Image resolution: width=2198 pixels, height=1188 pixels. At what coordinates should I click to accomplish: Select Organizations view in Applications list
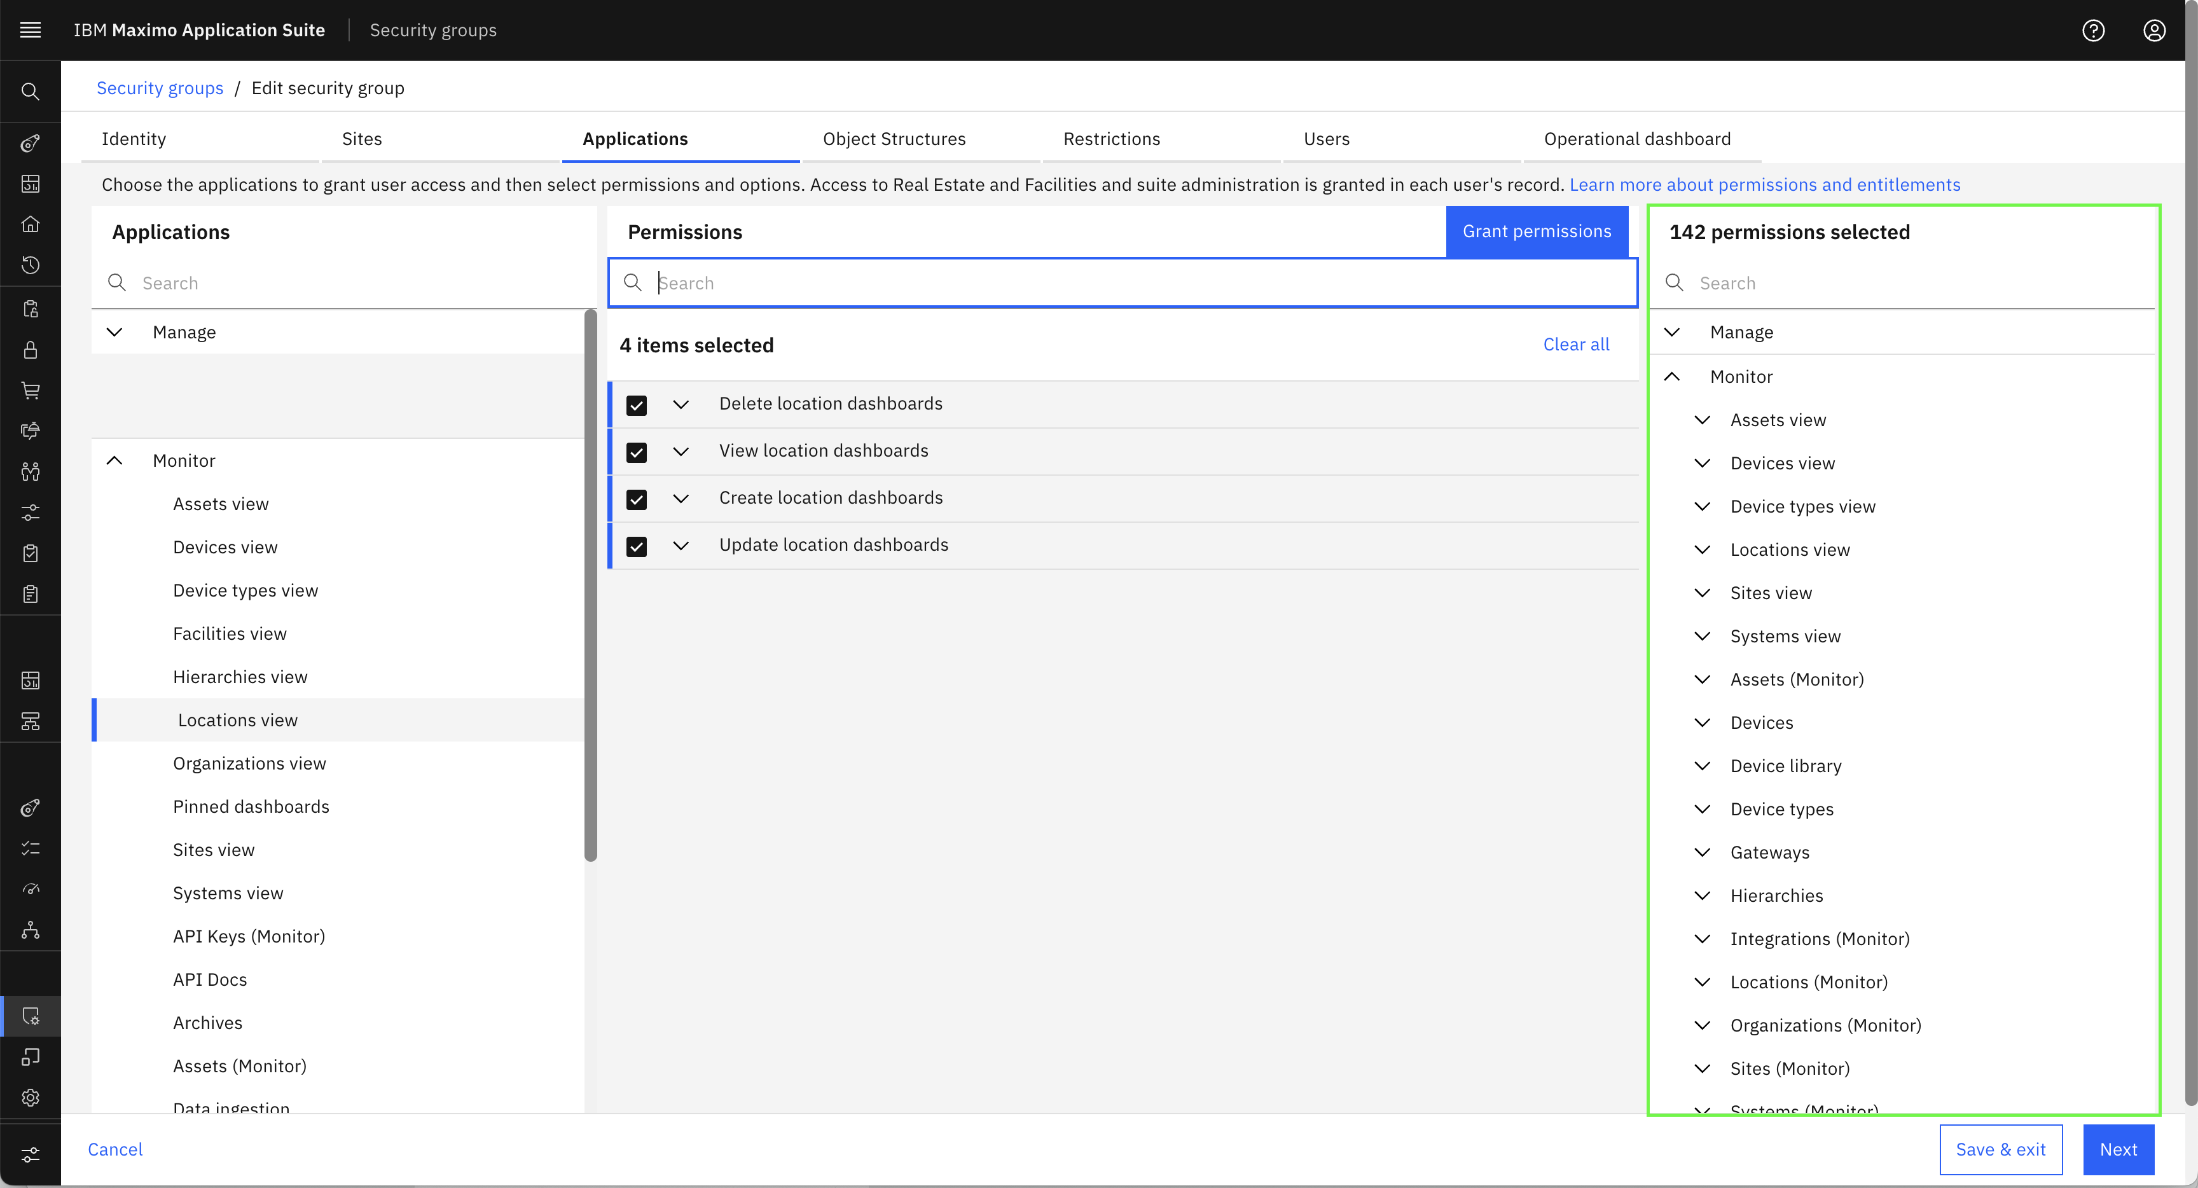338,764
